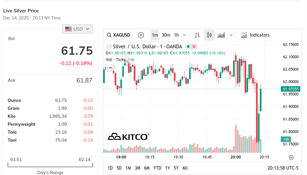Click the US flag icon

(x=68, y=29)
